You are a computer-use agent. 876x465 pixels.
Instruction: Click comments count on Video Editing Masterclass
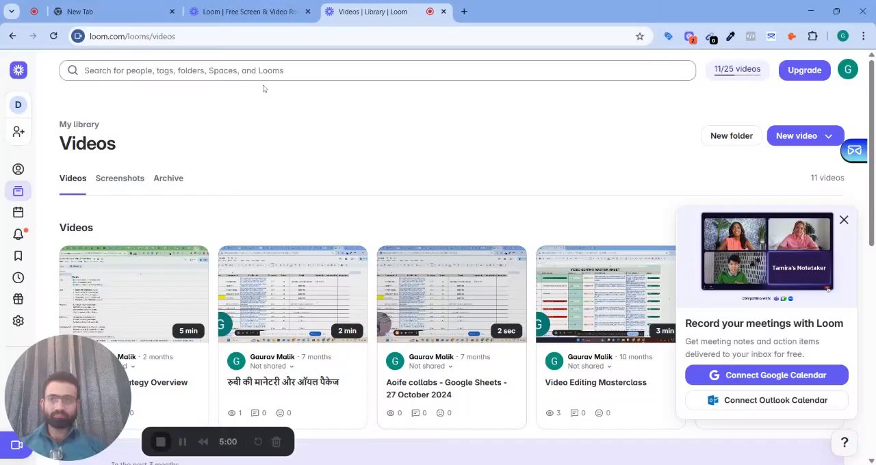[578, 413]
